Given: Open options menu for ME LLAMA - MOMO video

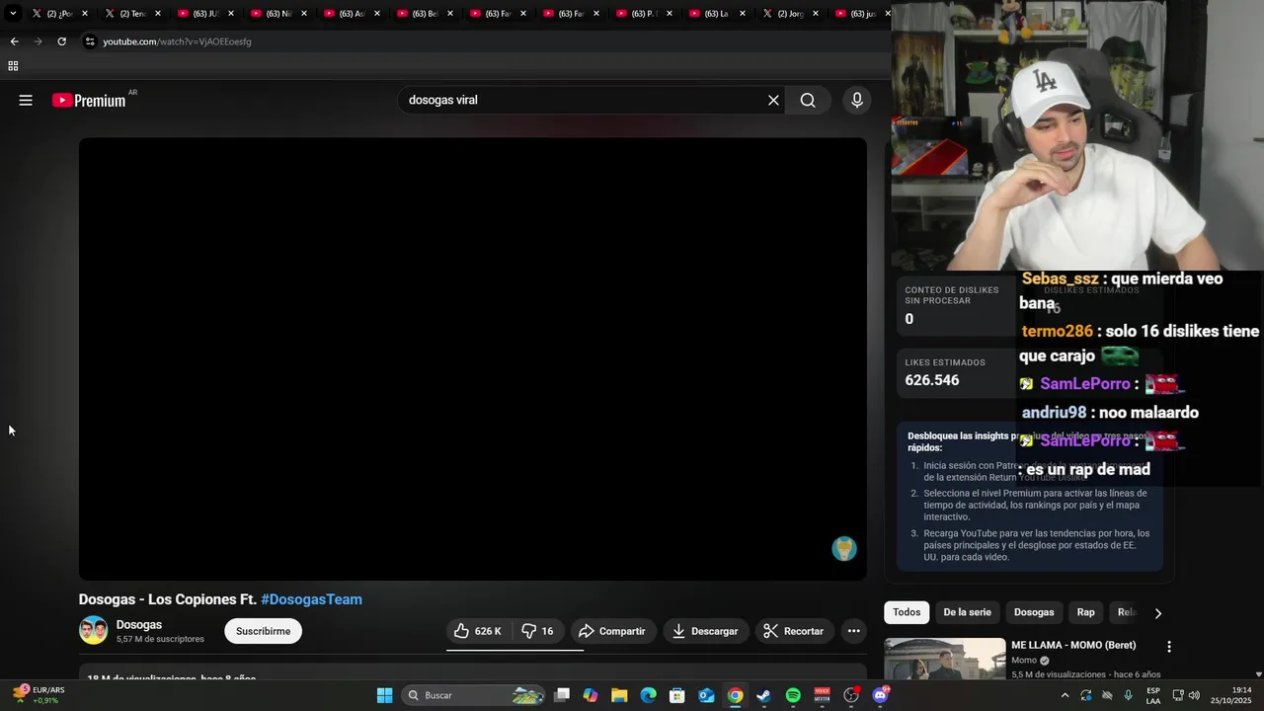Looking at the screenshot, I should click(1169, 647).
